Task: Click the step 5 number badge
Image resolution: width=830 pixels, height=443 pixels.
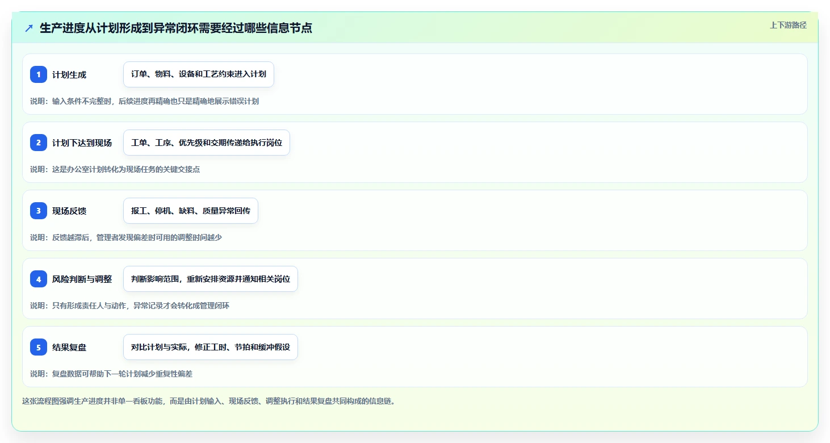Action: tap(39, 347)
